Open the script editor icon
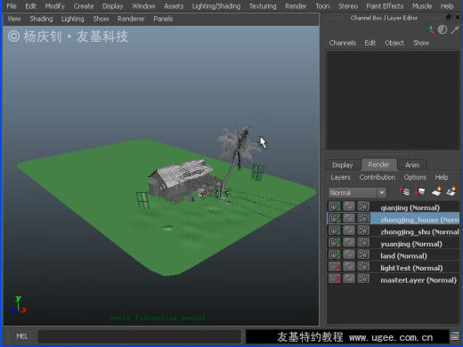 click(x=454, y=336)
